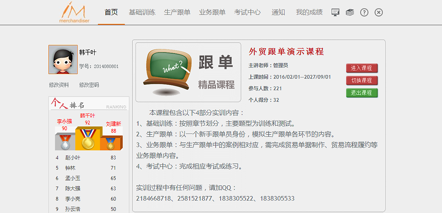Open the help question mark icon
442x213 pixels.
click(x=364, y=12)
